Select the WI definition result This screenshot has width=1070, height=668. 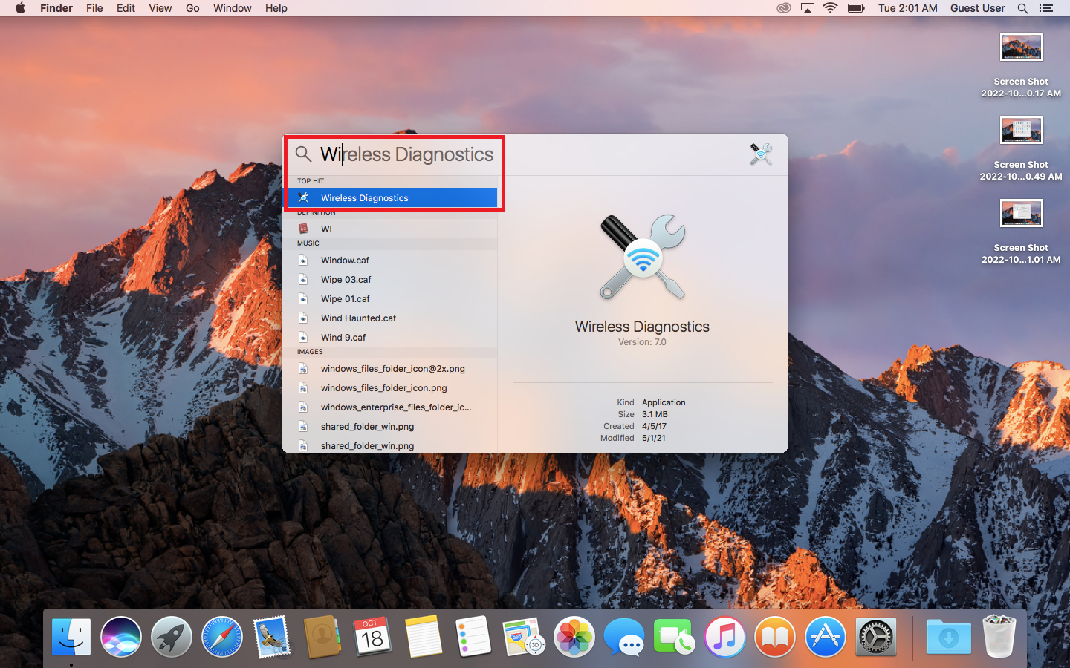tap(390, 229)
